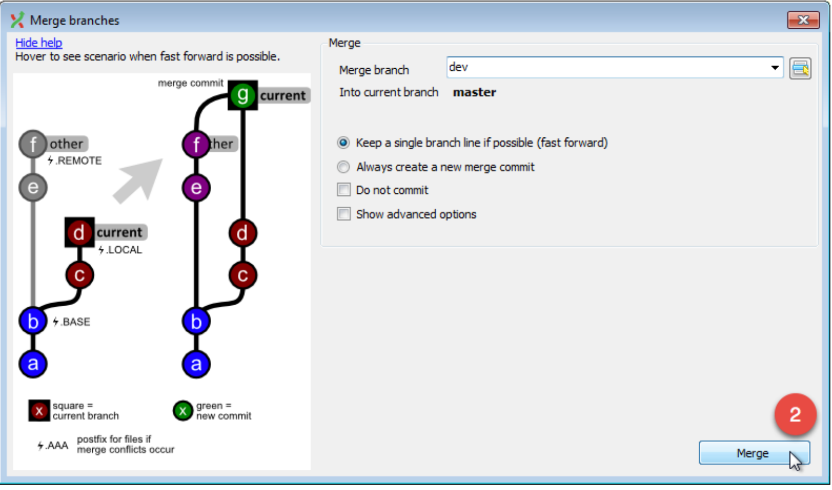Open the Merge branch dropdown arrow
The width and height of the screenshot is (832, 490).
pyautogui.click(x=774, y=68)
